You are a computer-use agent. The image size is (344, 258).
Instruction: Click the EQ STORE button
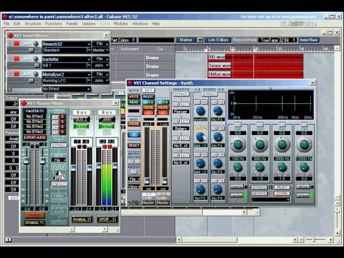pyautogui.click(x=282, y=193)
